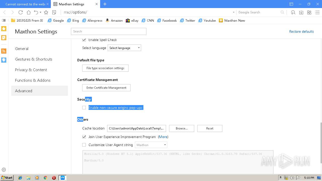Viewport: 322px width, 181px height.
Task: Open the eBay bookmark
Action: [x=132, y=21]
